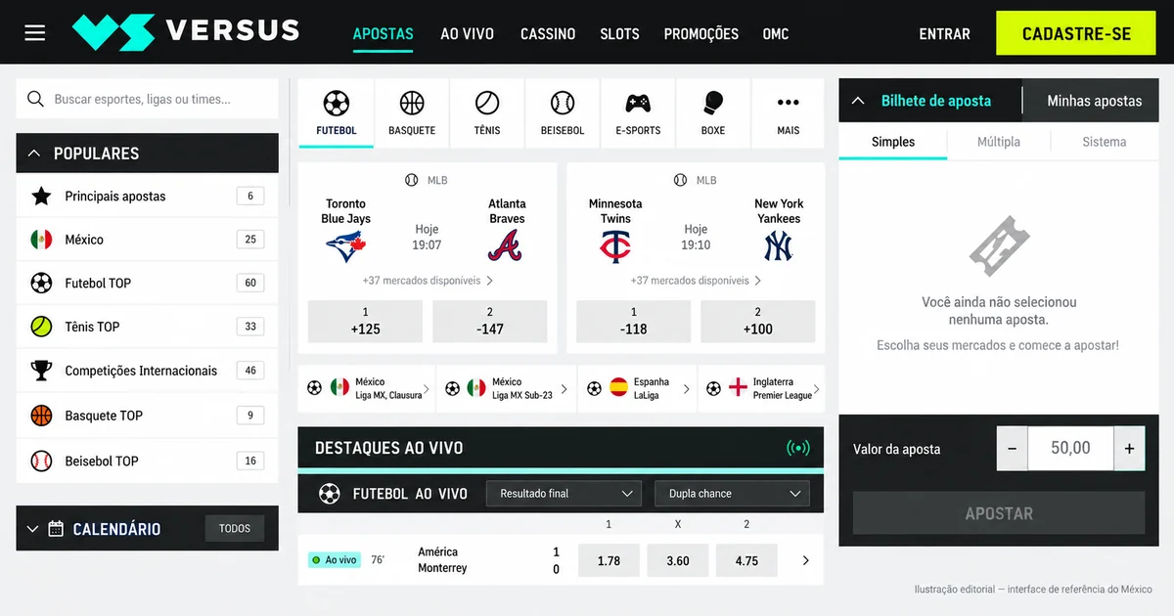Click the Cadastre-se button
Image resolution: width=1174 pixels, height=616 pixels.
(x=1076, y=33)
